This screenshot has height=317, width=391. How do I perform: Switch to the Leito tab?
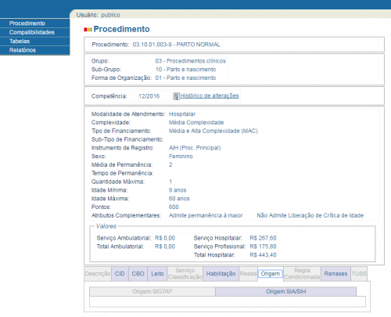(157, 274)
